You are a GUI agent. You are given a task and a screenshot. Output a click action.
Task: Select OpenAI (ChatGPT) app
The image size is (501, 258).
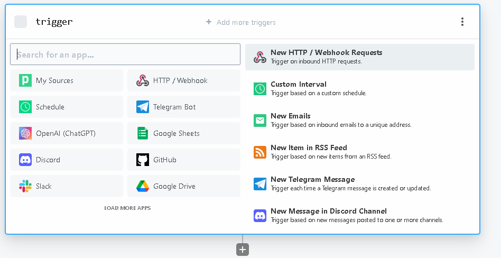(67, 133)
